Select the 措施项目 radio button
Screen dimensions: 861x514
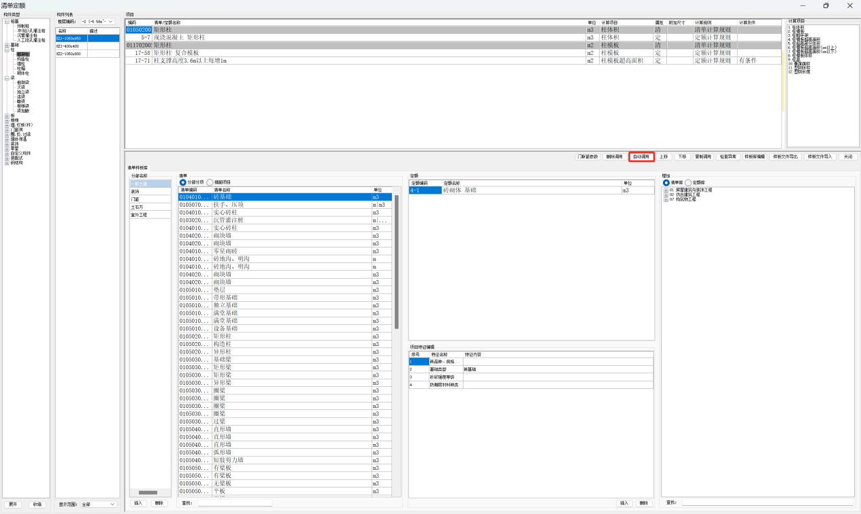(x=210, y=182)
